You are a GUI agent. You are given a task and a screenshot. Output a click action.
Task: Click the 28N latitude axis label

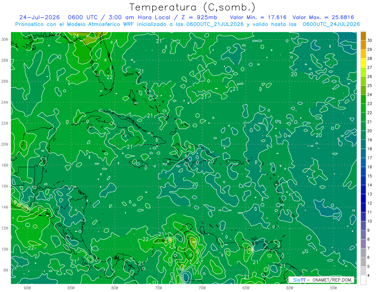(5, 60)
